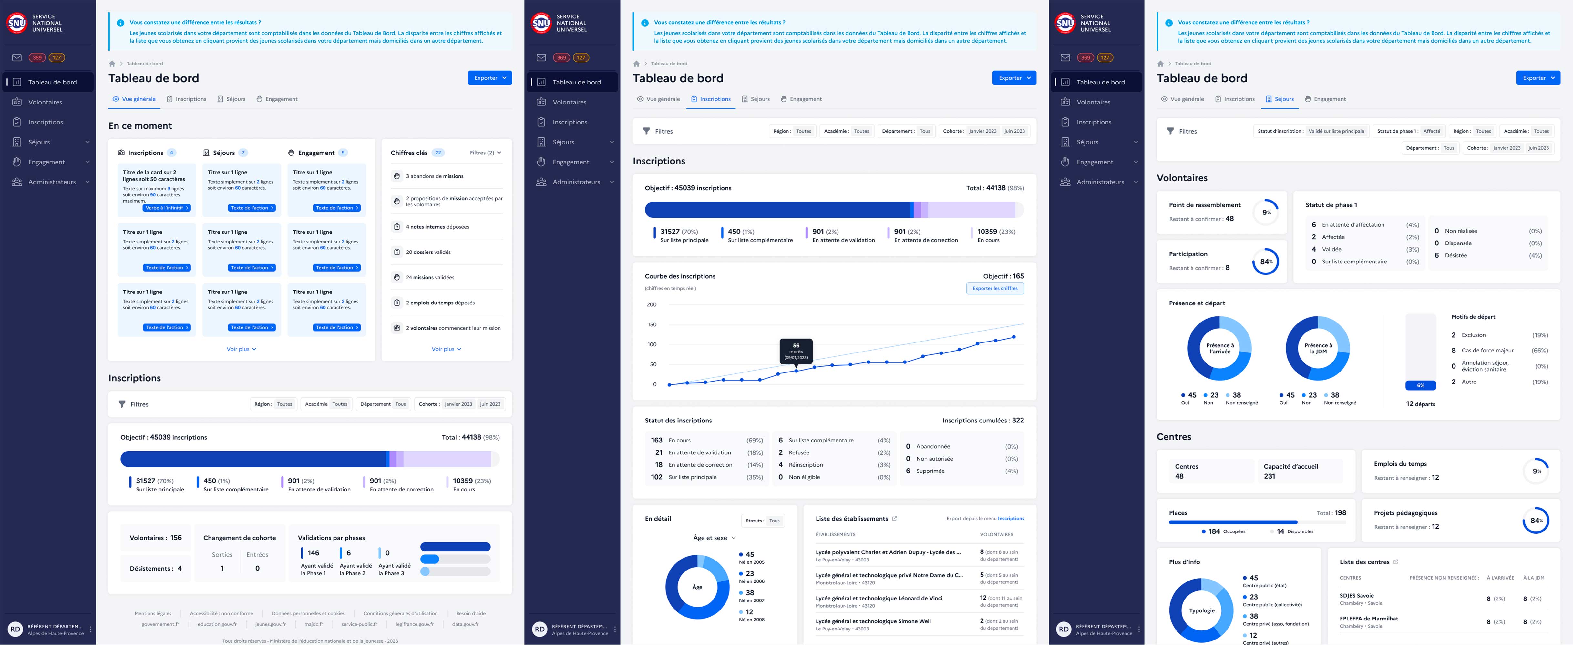Open Statut de phase 1 : Affecté filter
1573x645 pixels.
click(1409, 131)
